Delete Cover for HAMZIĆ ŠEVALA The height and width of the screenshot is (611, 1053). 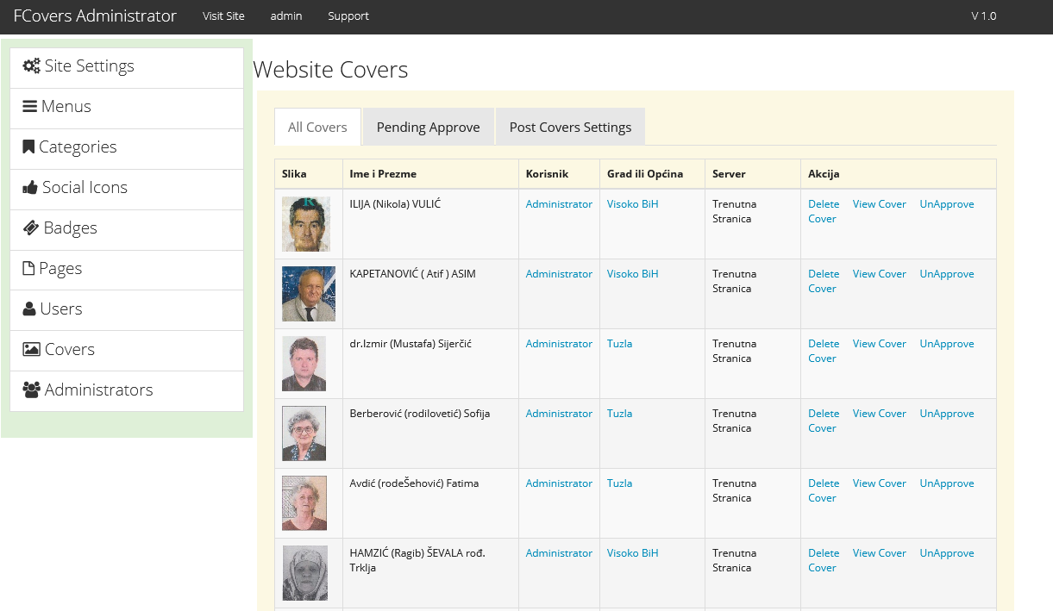pos(824,560)
